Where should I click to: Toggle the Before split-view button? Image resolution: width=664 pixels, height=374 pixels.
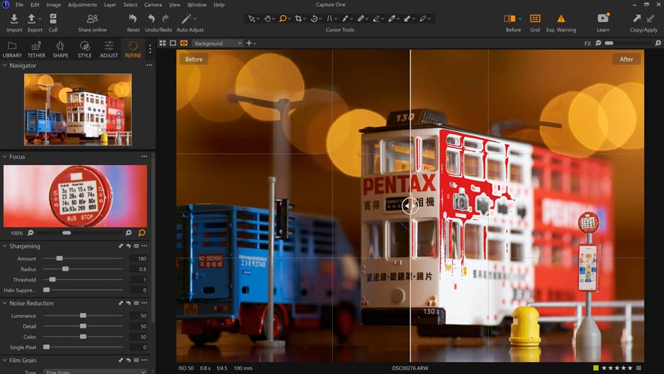click(x=510, y=18)
